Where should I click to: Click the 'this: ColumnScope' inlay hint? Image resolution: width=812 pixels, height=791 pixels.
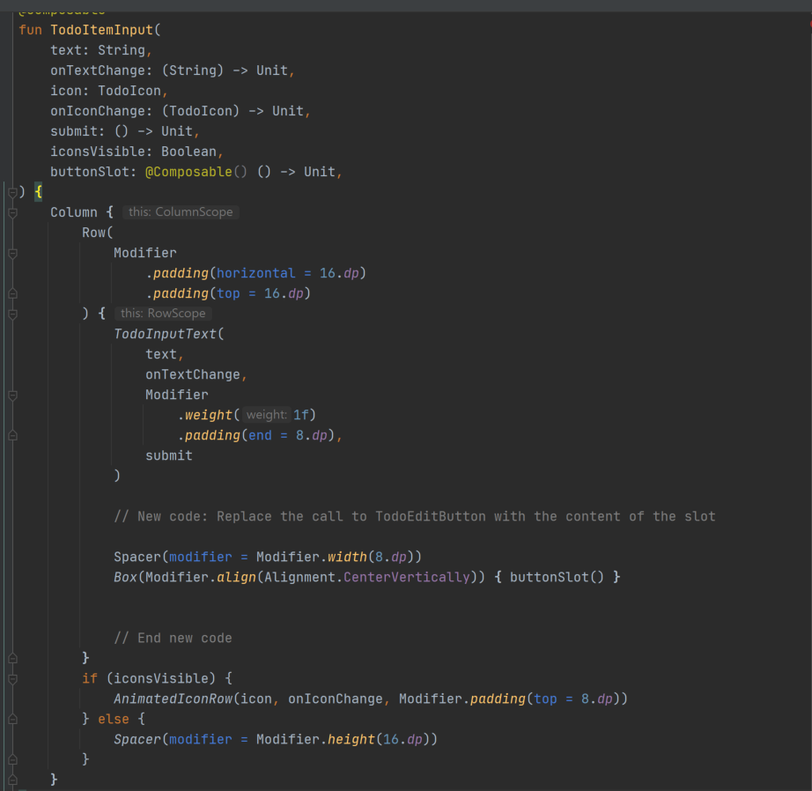[181, 212]
